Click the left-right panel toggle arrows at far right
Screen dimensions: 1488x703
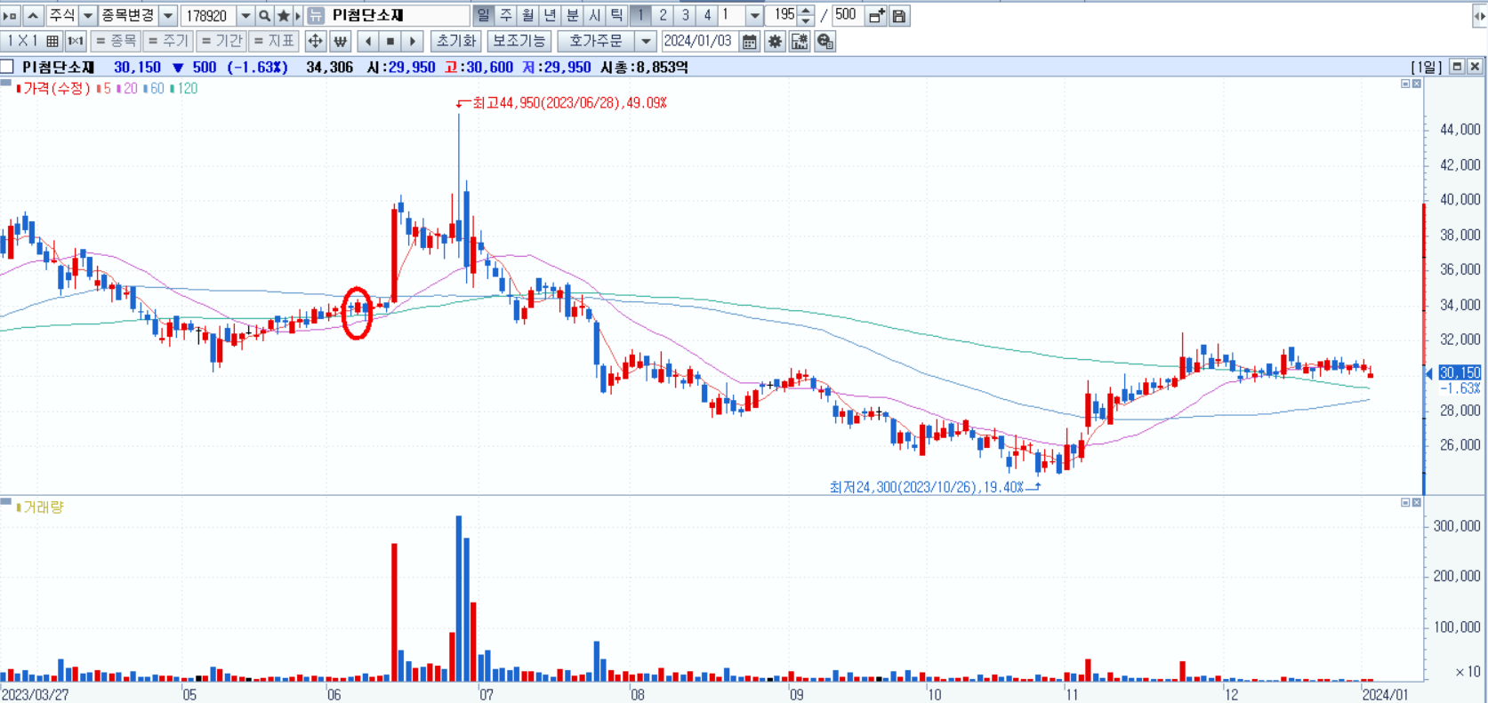(x=1479, y=16)
